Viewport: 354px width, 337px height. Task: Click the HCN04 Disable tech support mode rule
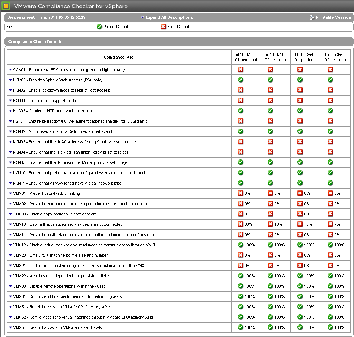pyautogui.click(x=44, y=101)
